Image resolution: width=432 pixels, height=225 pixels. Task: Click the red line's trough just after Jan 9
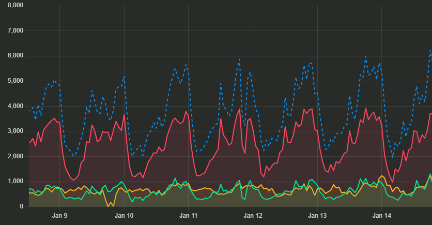coord(73,180)
